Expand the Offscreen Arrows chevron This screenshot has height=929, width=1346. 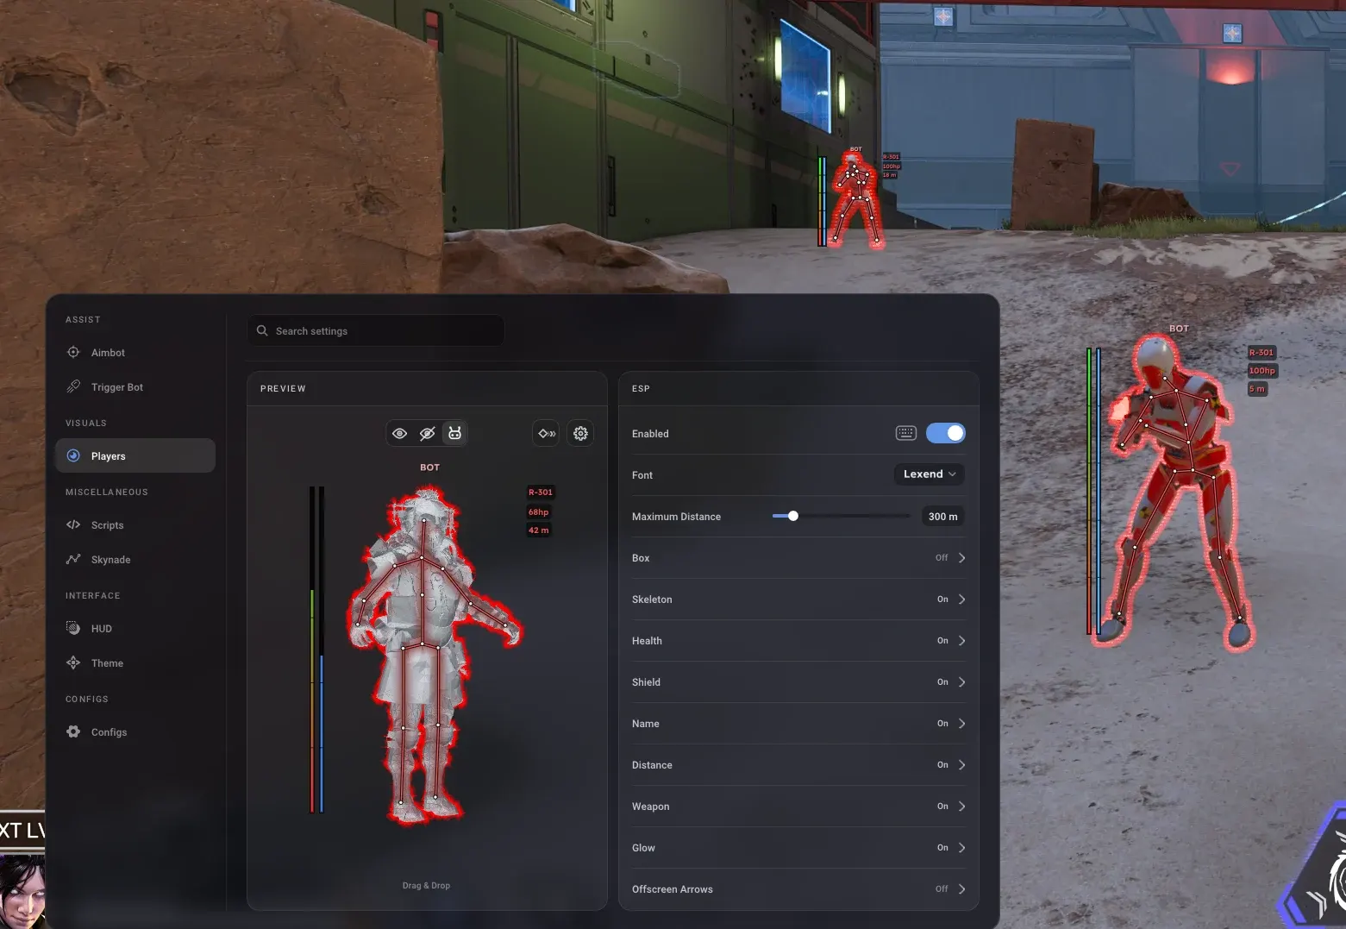pyautogui.click(x=961, y=889)
